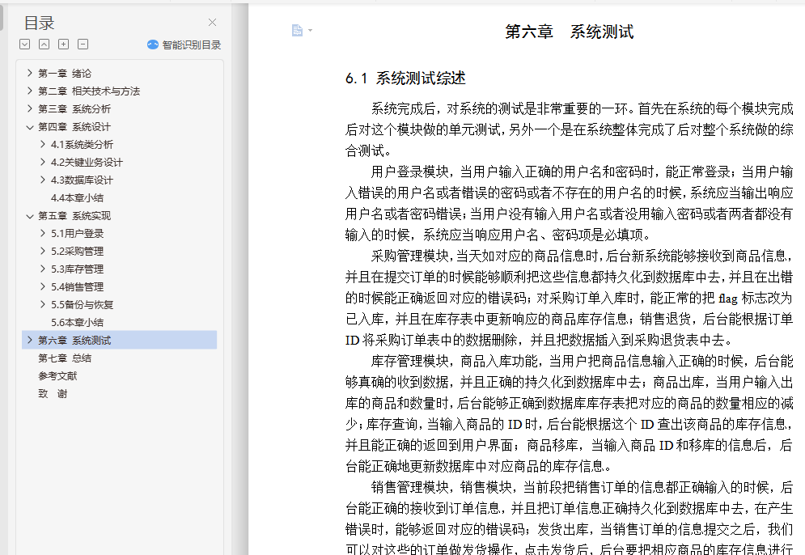The height and width of the screenshot is (555, 805).
Task: Jump to 5.5备份与恢复 section
Action: [82, 304]
